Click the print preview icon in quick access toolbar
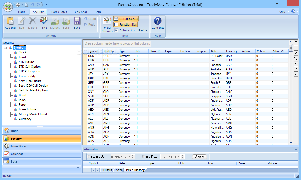Viewport: 301px width, 180px height. coord(26,4)
